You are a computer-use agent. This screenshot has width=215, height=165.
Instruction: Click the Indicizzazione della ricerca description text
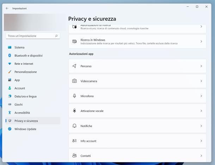(x=129, y=43)
